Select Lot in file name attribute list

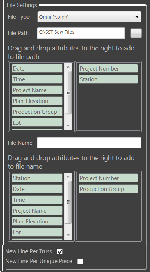[37, 232]
